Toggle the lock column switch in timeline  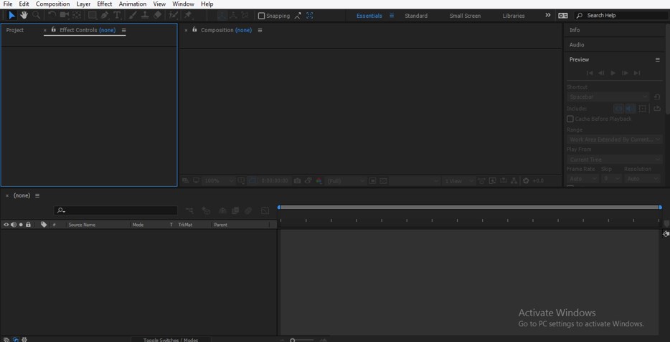point(29,225)
